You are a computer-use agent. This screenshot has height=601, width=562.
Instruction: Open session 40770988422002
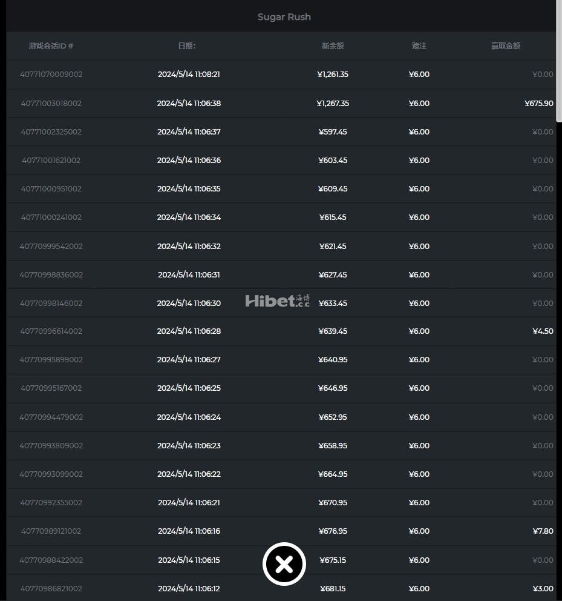coord(51,560)
